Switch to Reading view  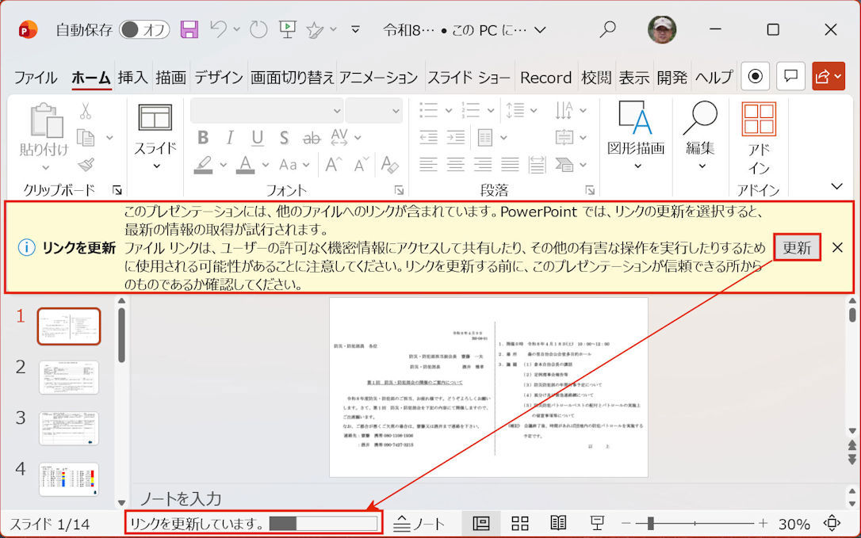tap(558, 523)
